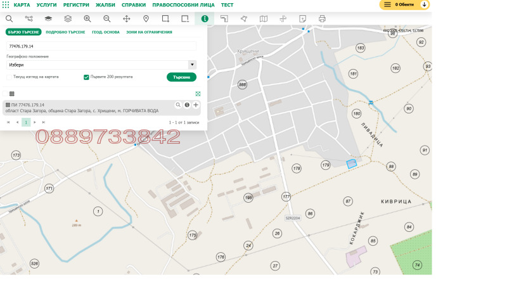Tick the select-all results checkbox
507x287 pixels.
pos(5,93)
